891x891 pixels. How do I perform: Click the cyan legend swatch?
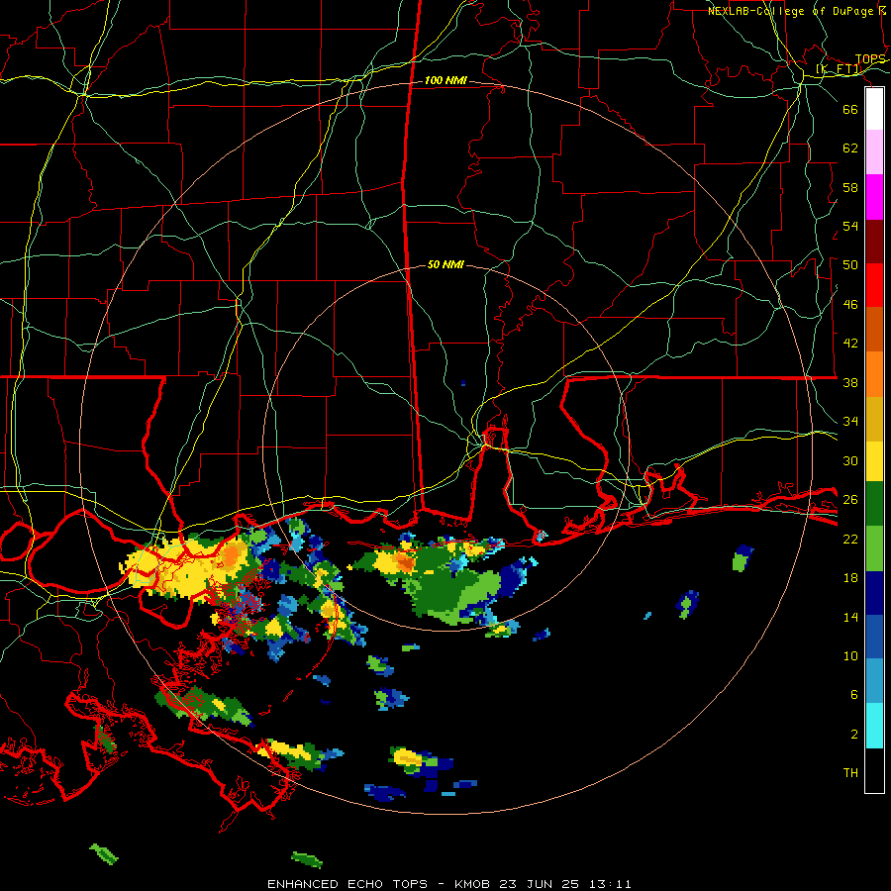[x=874, y=726]
